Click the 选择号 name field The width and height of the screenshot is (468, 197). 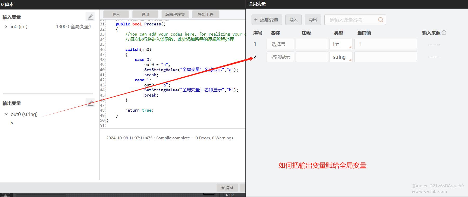[280, 44]
